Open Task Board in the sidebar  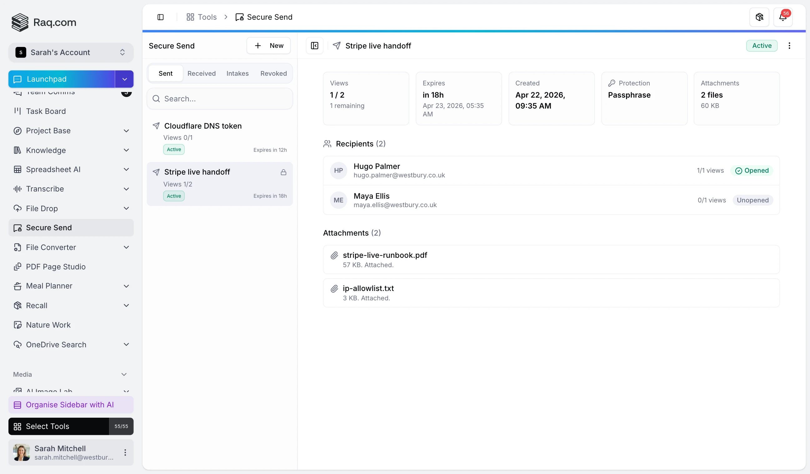pos(46,111)
